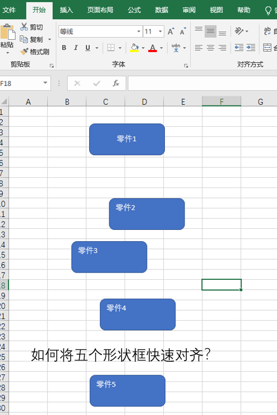
Task: Switch to the Data (数据) tab
Action: 161,10
